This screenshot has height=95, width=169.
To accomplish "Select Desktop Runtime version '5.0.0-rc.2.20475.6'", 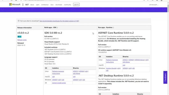I will click(104, 90).
